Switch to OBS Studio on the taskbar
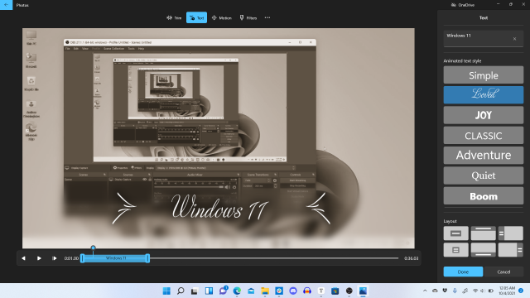Viewport: 530px width, 298px height. [x=349, y=291]
